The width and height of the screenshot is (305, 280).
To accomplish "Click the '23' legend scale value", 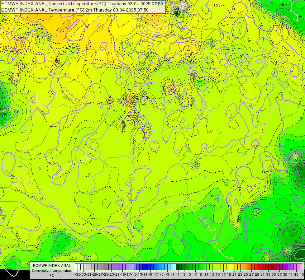I will (240, 274).
